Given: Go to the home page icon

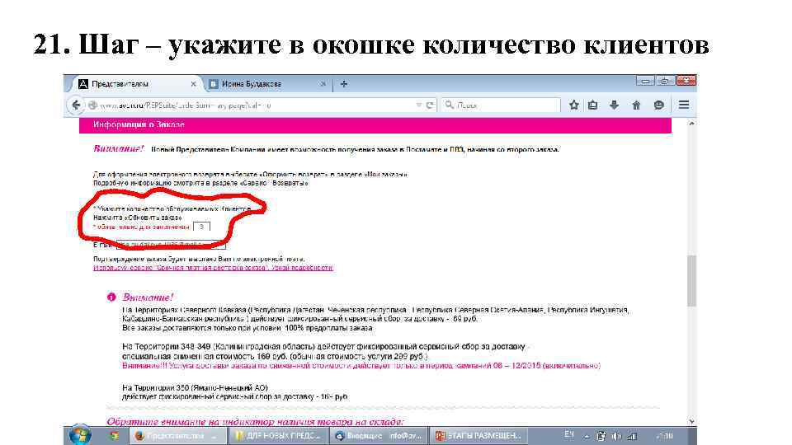Looking at the screenshot, I should click(636, 105).
